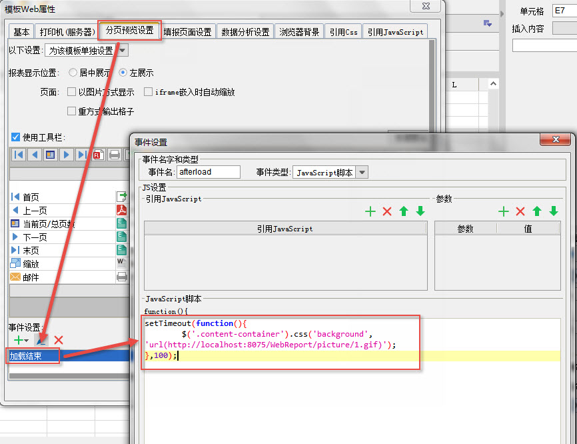Open the 浏览器背景 tab
Screen dimensions: 577x444
[299, 32]
